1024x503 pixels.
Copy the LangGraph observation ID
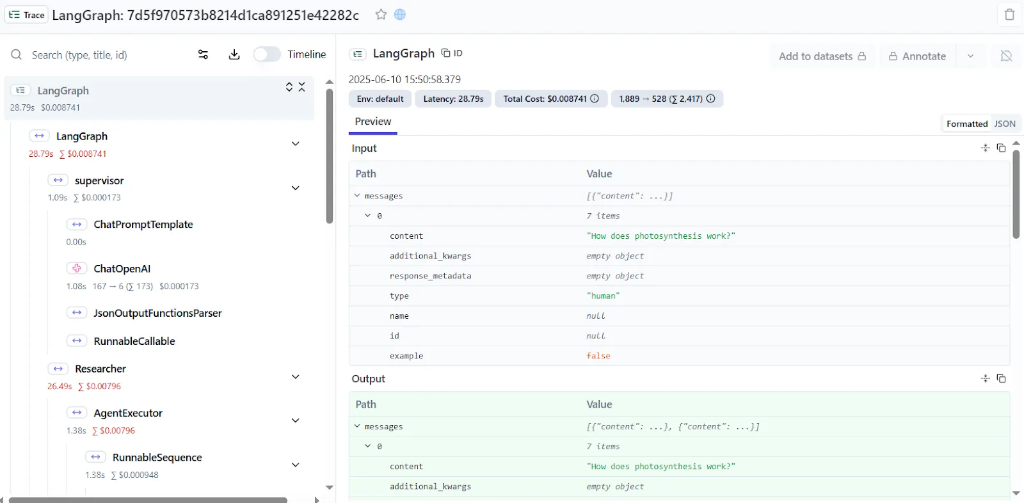(452, 53)
